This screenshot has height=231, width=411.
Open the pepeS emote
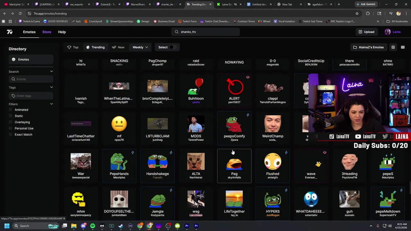[x=388, y=166]
